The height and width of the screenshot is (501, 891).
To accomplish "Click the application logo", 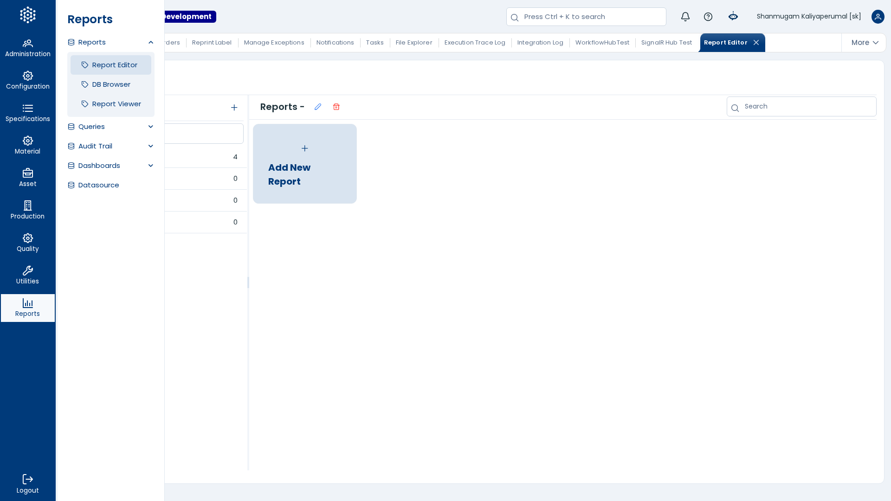I will (28, 15).
